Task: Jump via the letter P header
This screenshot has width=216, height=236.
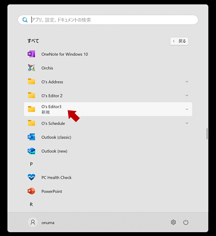Action: tap(31, 164)
